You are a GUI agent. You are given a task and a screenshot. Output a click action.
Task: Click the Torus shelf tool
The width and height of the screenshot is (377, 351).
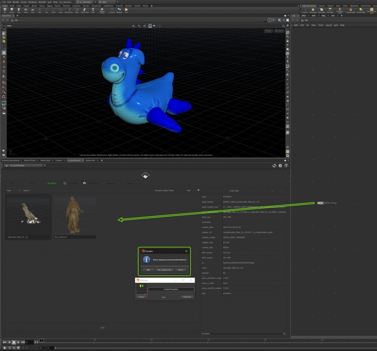(26, 10)
